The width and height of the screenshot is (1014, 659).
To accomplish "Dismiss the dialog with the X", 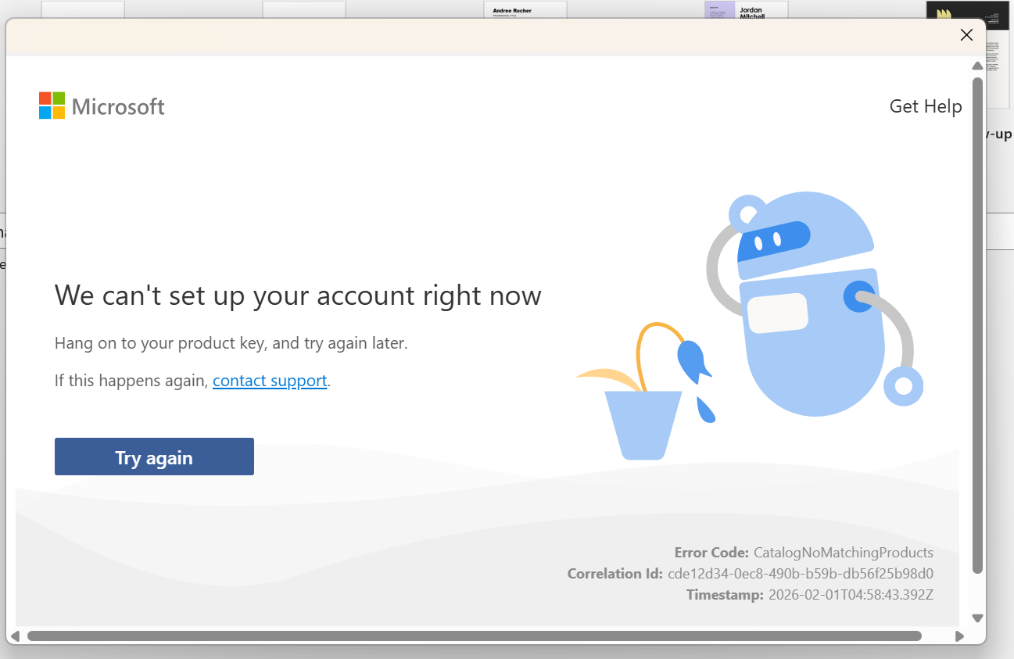I will click(966, 34).
